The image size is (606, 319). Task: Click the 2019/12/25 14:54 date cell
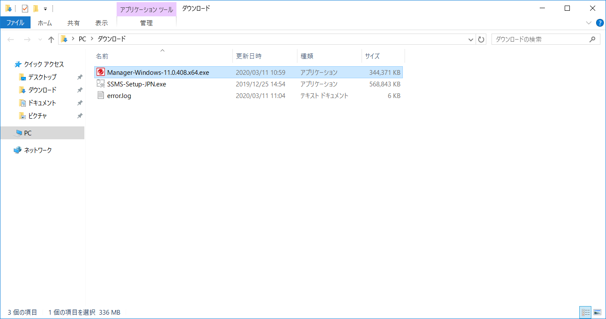tap(260, 84)
